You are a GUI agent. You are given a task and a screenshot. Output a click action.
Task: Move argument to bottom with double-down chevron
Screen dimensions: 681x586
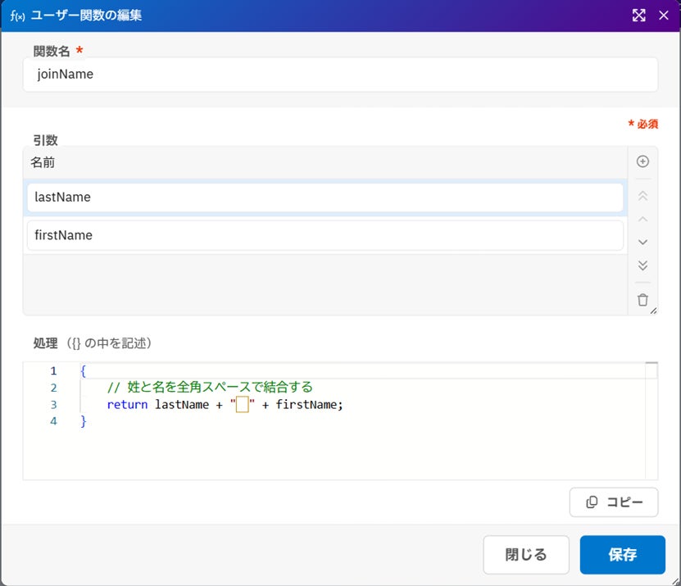click(642, 265)
